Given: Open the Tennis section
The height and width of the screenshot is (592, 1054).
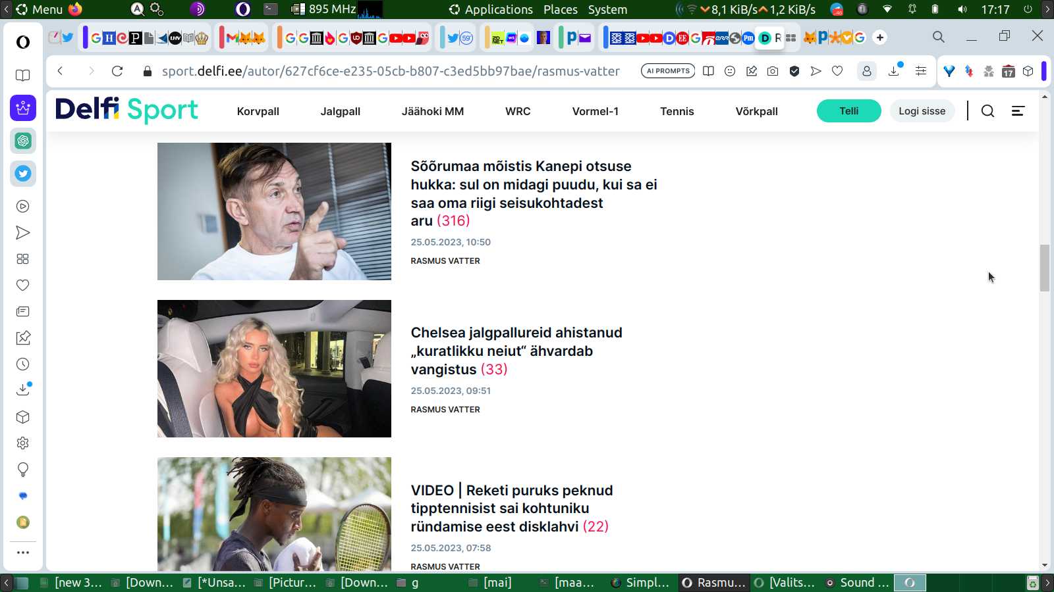Looking at the screenshot, I should click(677, 111).
